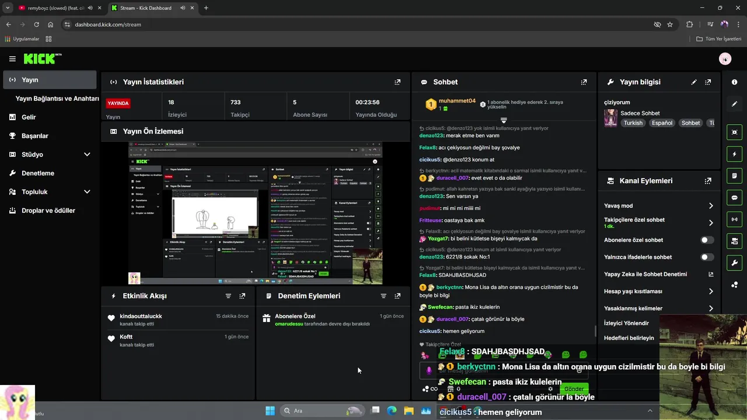Pop out the Denetim Eylemleri panel

click(x=397, y=296)
